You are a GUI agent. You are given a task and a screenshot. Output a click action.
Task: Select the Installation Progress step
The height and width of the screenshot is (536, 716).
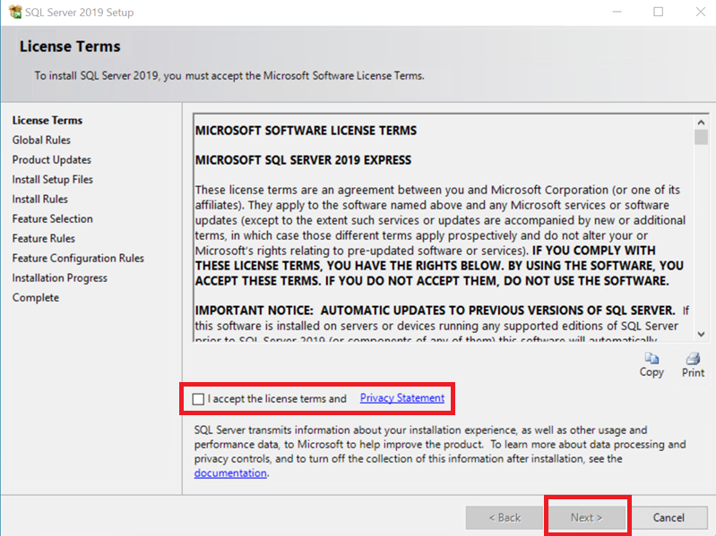point(60,278)
